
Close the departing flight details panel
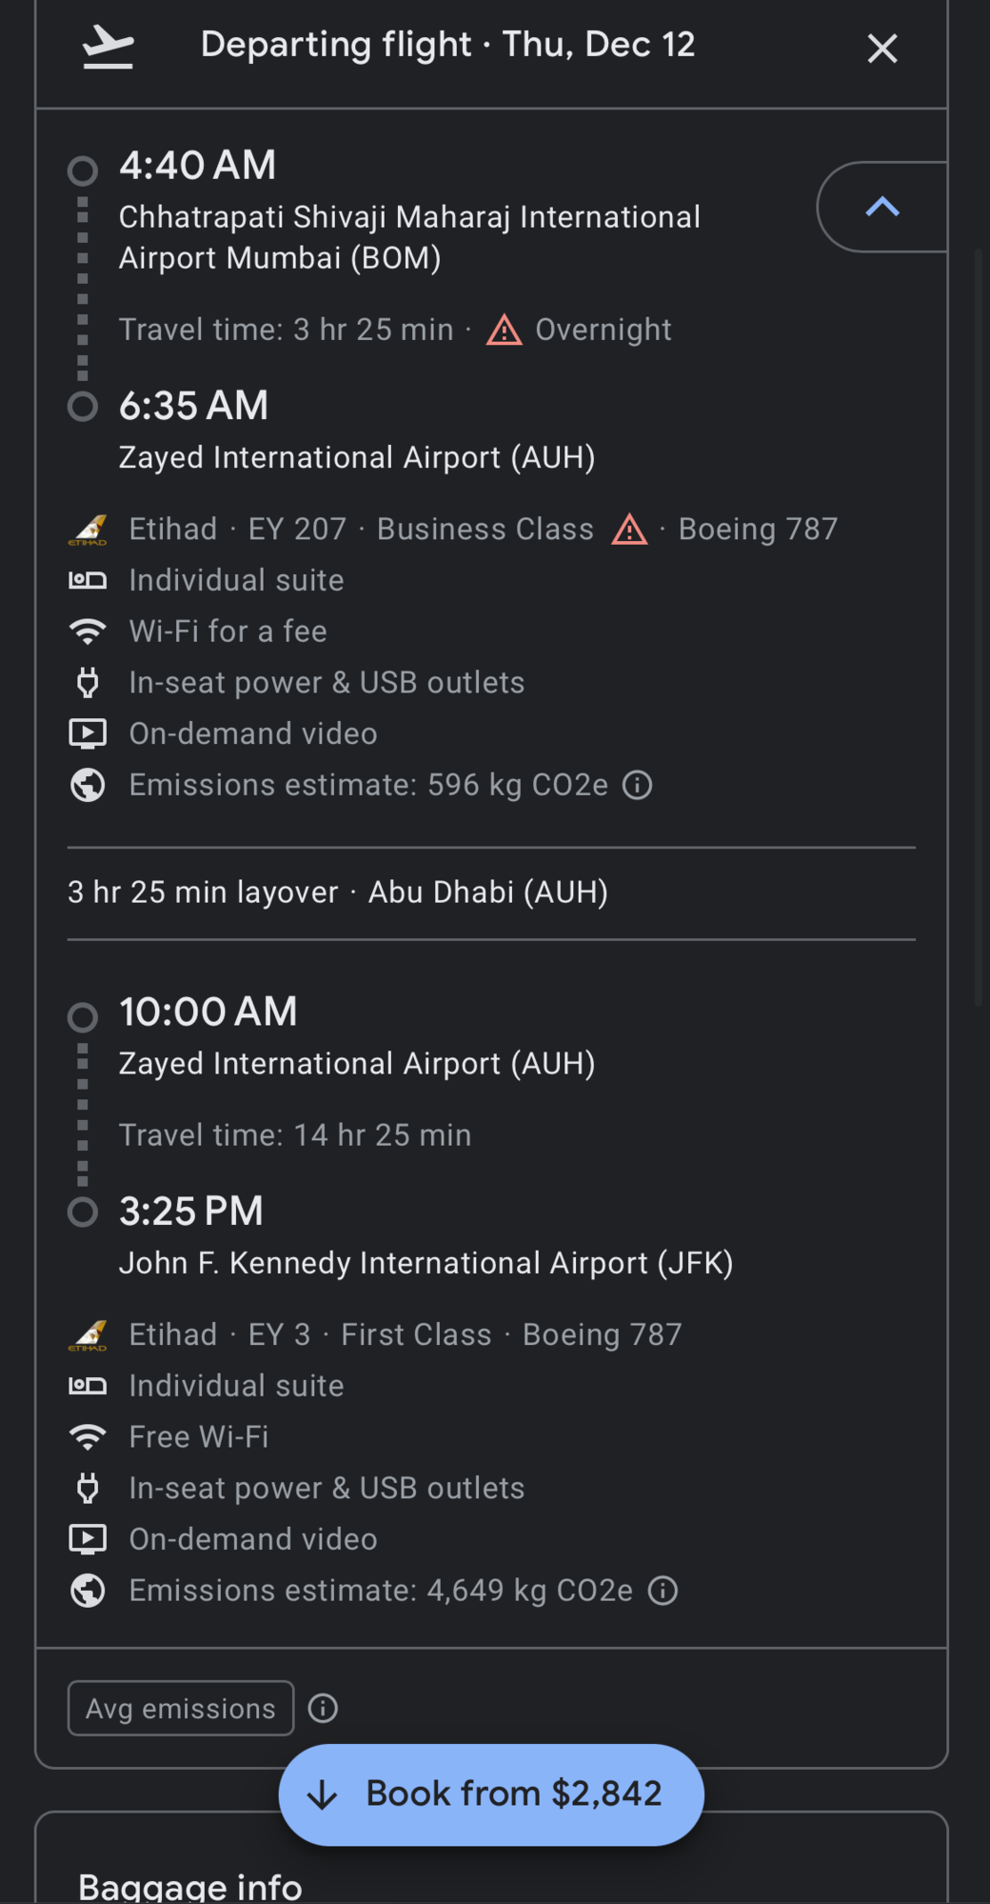click(882, 48)
